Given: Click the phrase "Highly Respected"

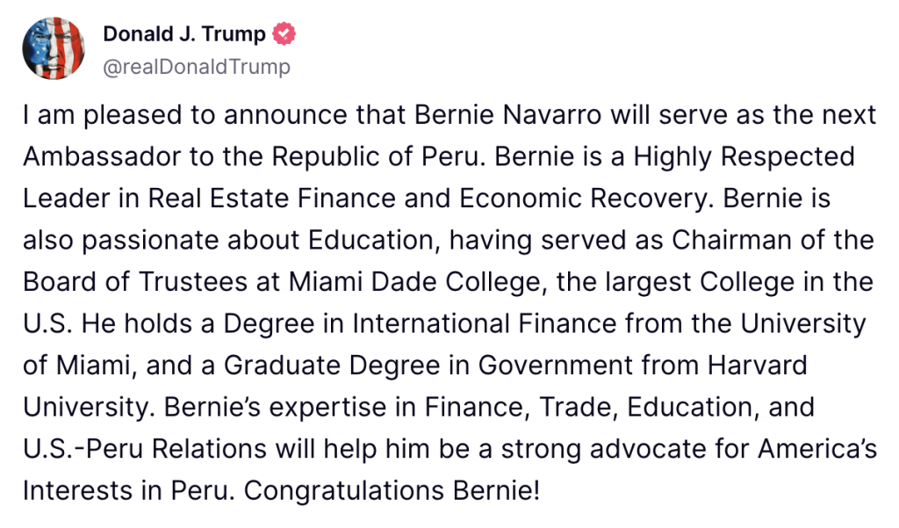Looking at the screenshot, I should click(744, 156).
